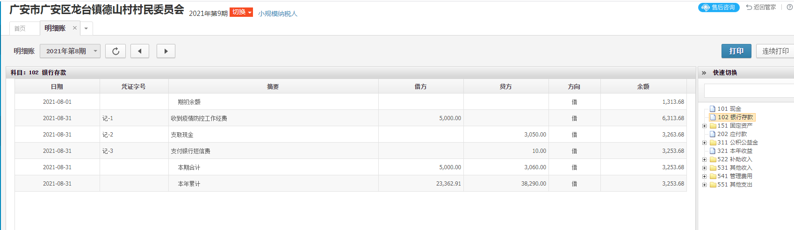Go to previous period with left arrow
This screenshot has height=230, width=794.
click(x=140, y=51)
